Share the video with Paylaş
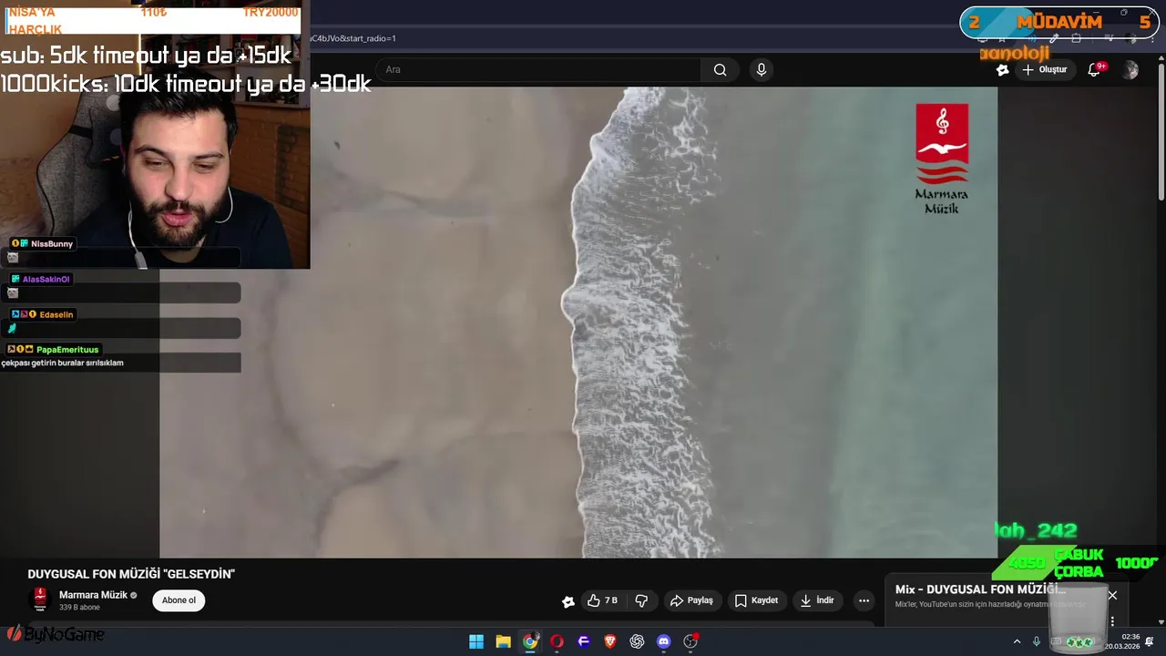The width and height of the screenshot is (1166, 656). coord(691,600)
